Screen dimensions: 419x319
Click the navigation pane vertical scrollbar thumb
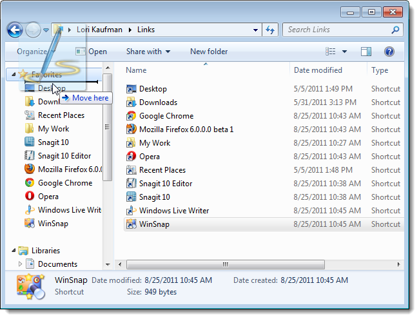click(x=108, y=127)
